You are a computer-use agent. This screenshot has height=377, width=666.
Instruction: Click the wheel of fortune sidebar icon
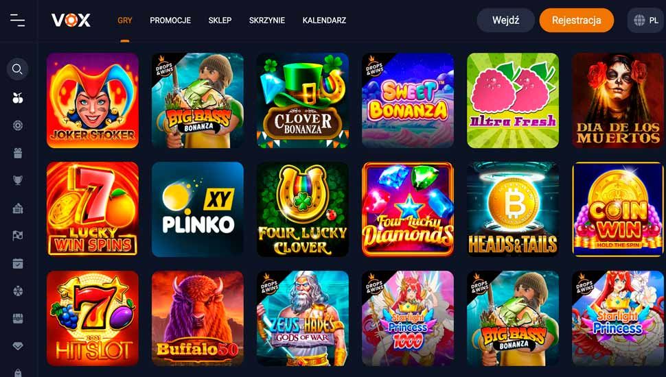pyautogui.click(x=17, y=291)
